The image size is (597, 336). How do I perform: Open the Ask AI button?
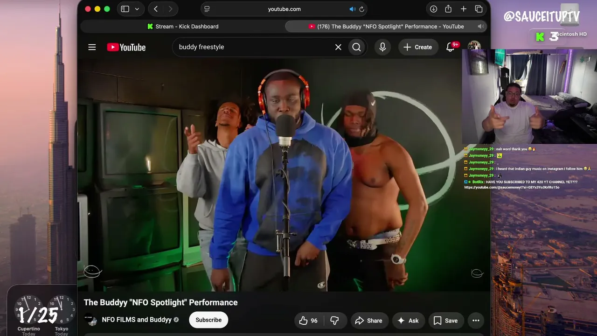(408, 321)
